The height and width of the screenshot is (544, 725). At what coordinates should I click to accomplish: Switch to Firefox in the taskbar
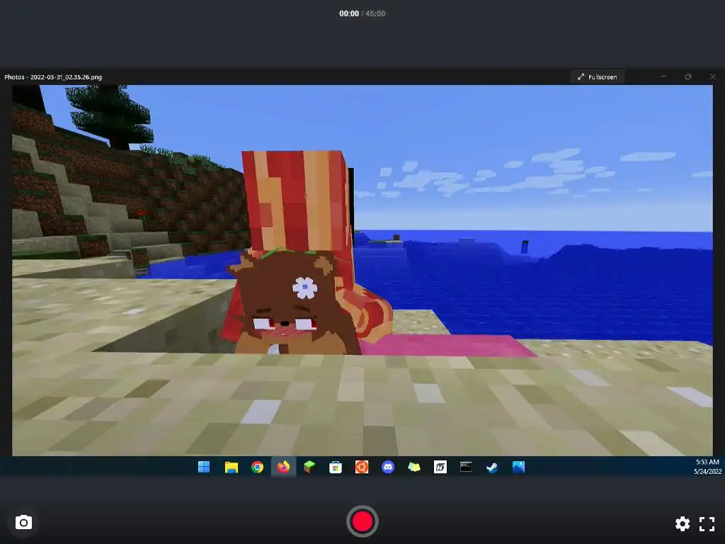[283, 467]
